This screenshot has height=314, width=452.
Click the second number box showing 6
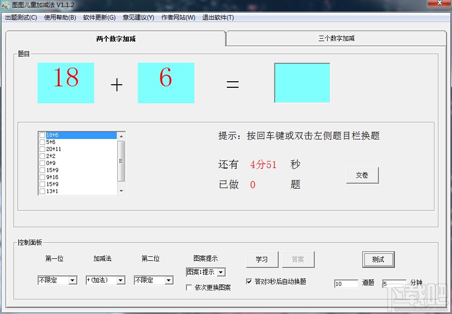166,83
